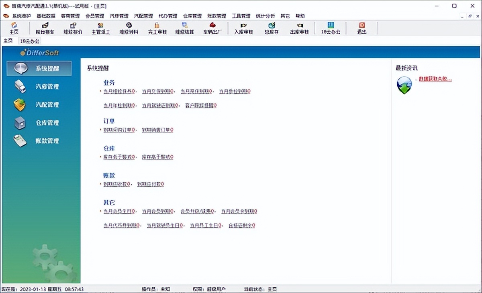
Task: Open 维修报价 quoting via its toolbar icon
Action: pos(73,28)
